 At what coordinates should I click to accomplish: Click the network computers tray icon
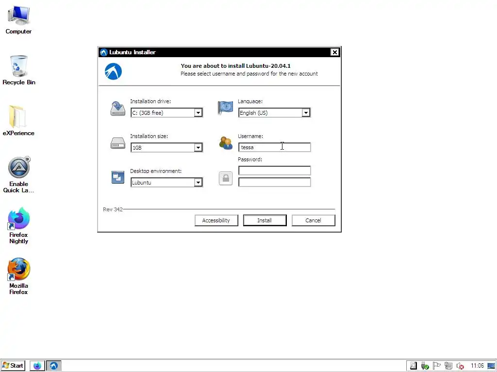tap(448, 366)
